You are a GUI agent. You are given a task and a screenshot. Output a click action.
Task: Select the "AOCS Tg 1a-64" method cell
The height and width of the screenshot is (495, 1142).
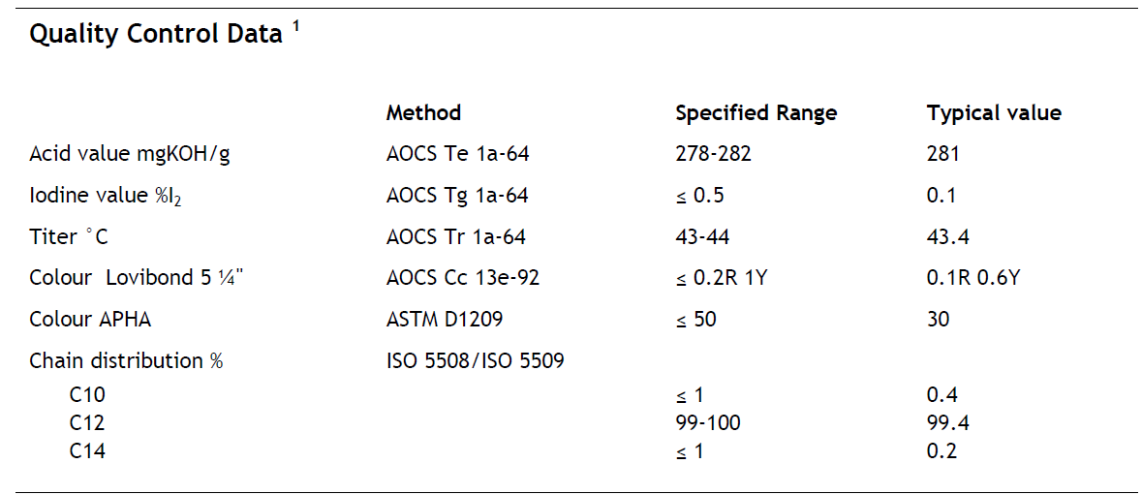click(x=457, y=196)
